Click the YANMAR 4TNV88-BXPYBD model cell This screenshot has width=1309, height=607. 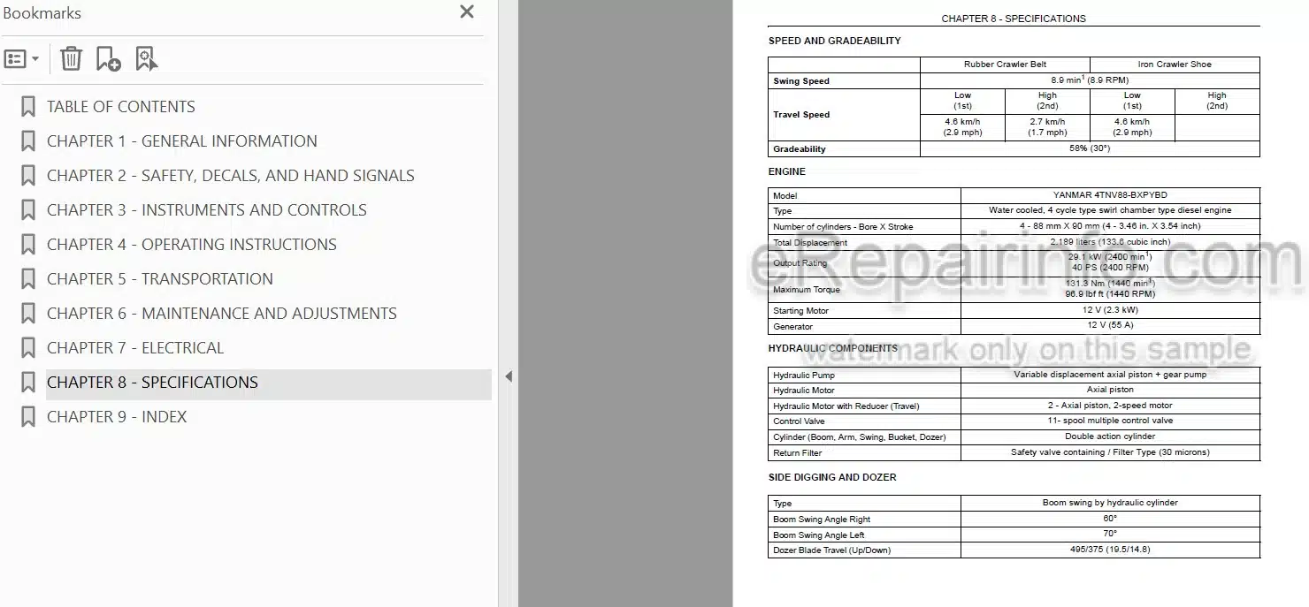pos(1110,195)
